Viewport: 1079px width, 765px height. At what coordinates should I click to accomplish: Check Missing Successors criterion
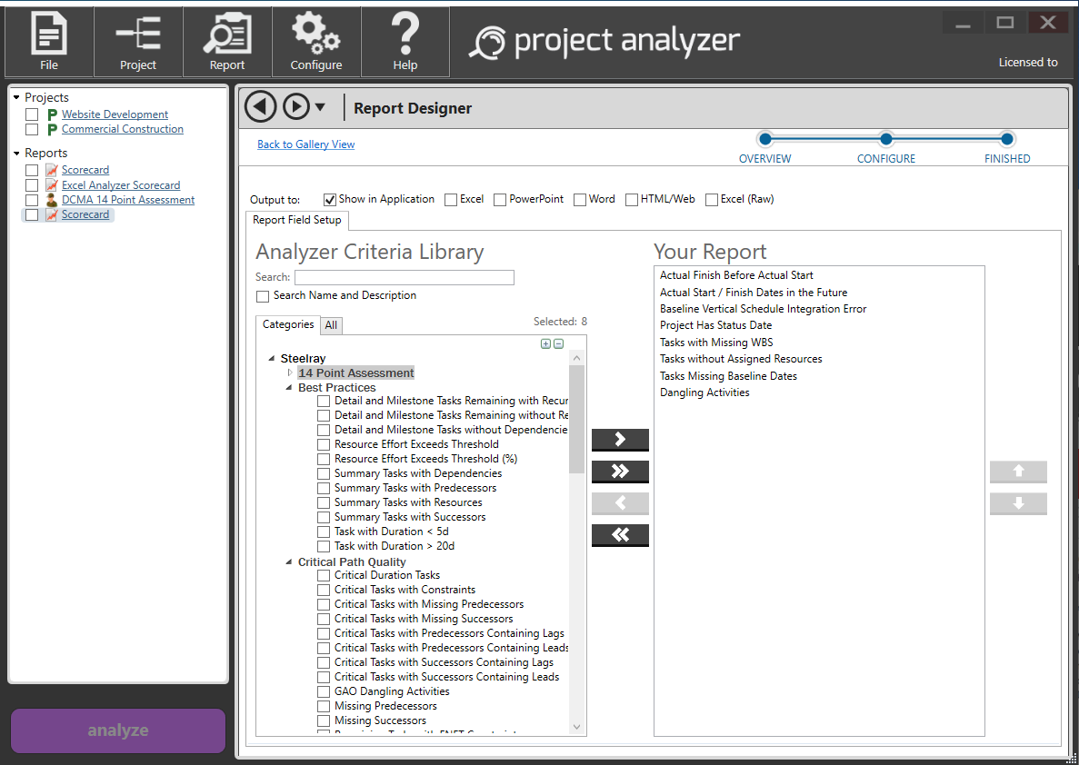point(324,721)
